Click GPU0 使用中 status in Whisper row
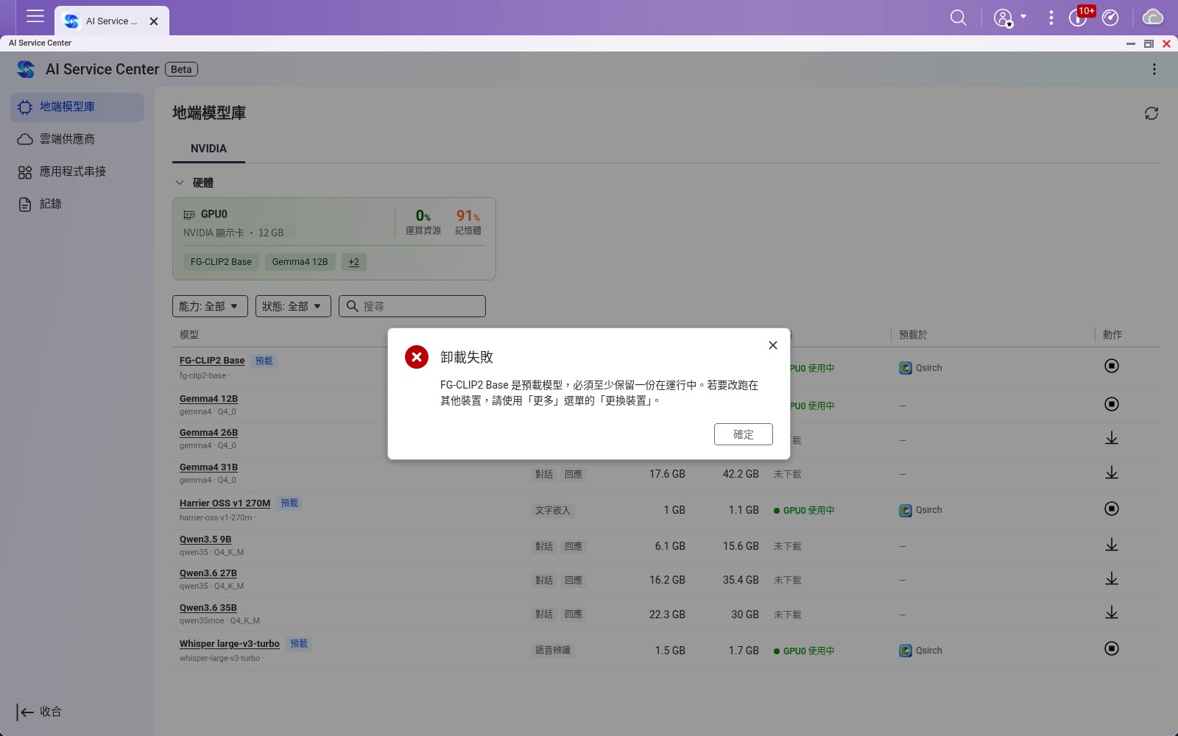The width and height of the screenshot is (1178, 736). click(x=804, y=651)
